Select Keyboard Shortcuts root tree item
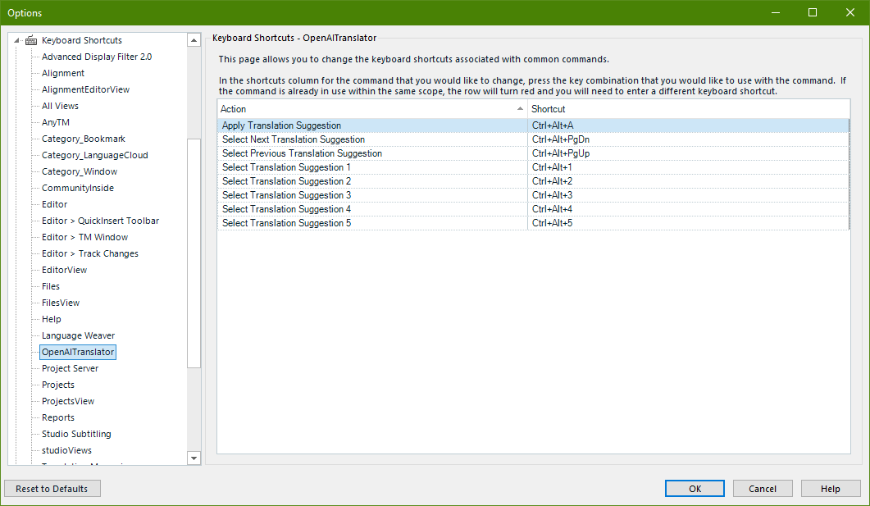 [81, 40]
